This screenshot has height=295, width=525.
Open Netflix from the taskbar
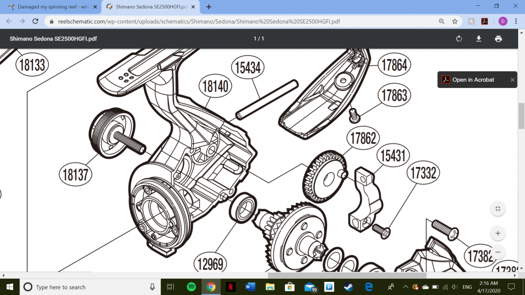(230, 287)
